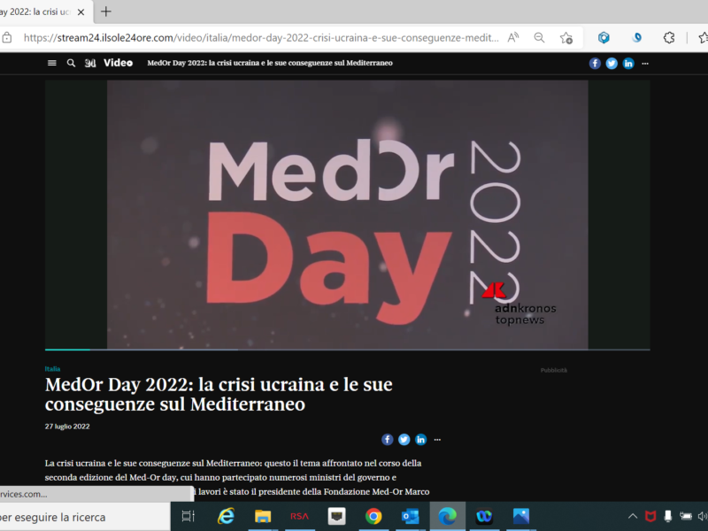Open the Video section link in header

pyautogui.click(x=118, y=63)
